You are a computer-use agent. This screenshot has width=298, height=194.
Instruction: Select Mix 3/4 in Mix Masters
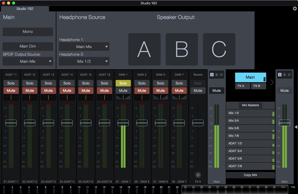[251, 121]
